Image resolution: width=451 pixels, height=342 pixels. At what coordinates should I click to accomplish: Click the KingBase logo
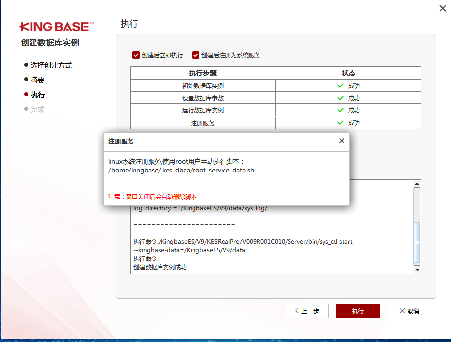(x=55, y=26)
